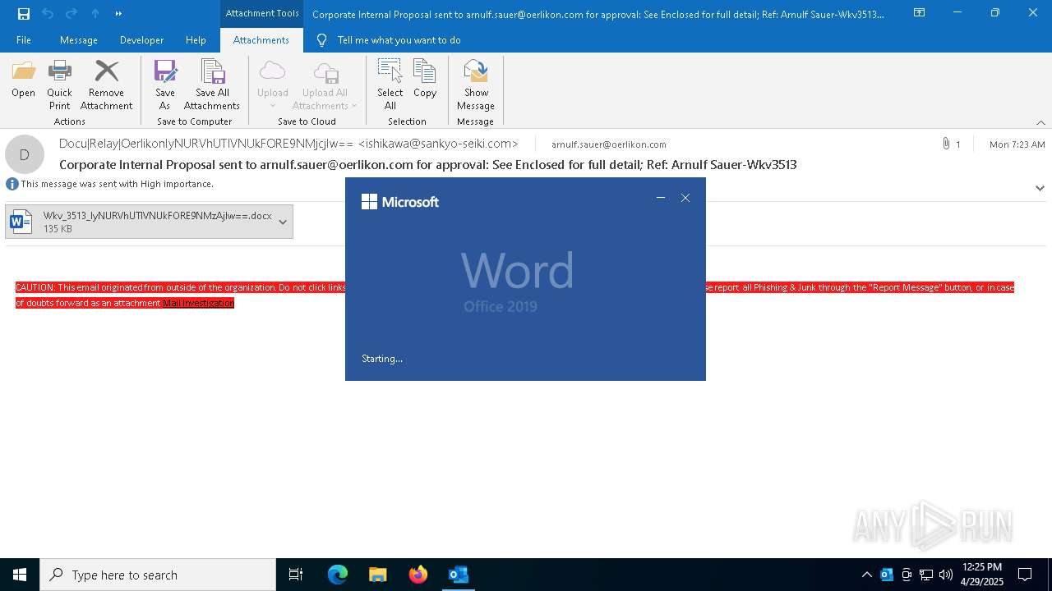Open volume control tray icon
This screenshot has height=591, width=1052.
946,575
